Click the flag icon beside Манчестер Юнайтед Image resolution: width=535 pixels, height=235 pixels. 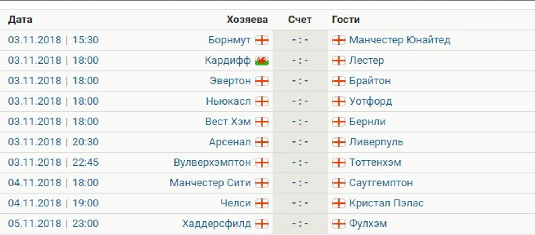click(x=339, y=40)
